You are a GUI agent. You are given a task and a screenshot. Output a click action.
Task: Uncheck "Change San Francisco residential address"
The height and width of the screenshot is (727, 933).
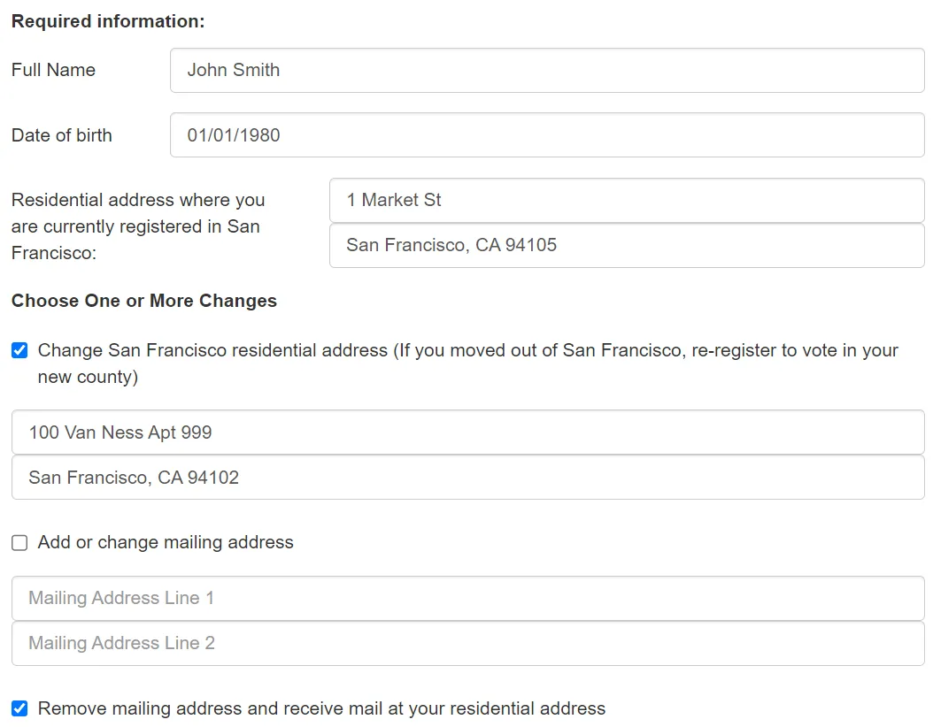tap(19, 350)
